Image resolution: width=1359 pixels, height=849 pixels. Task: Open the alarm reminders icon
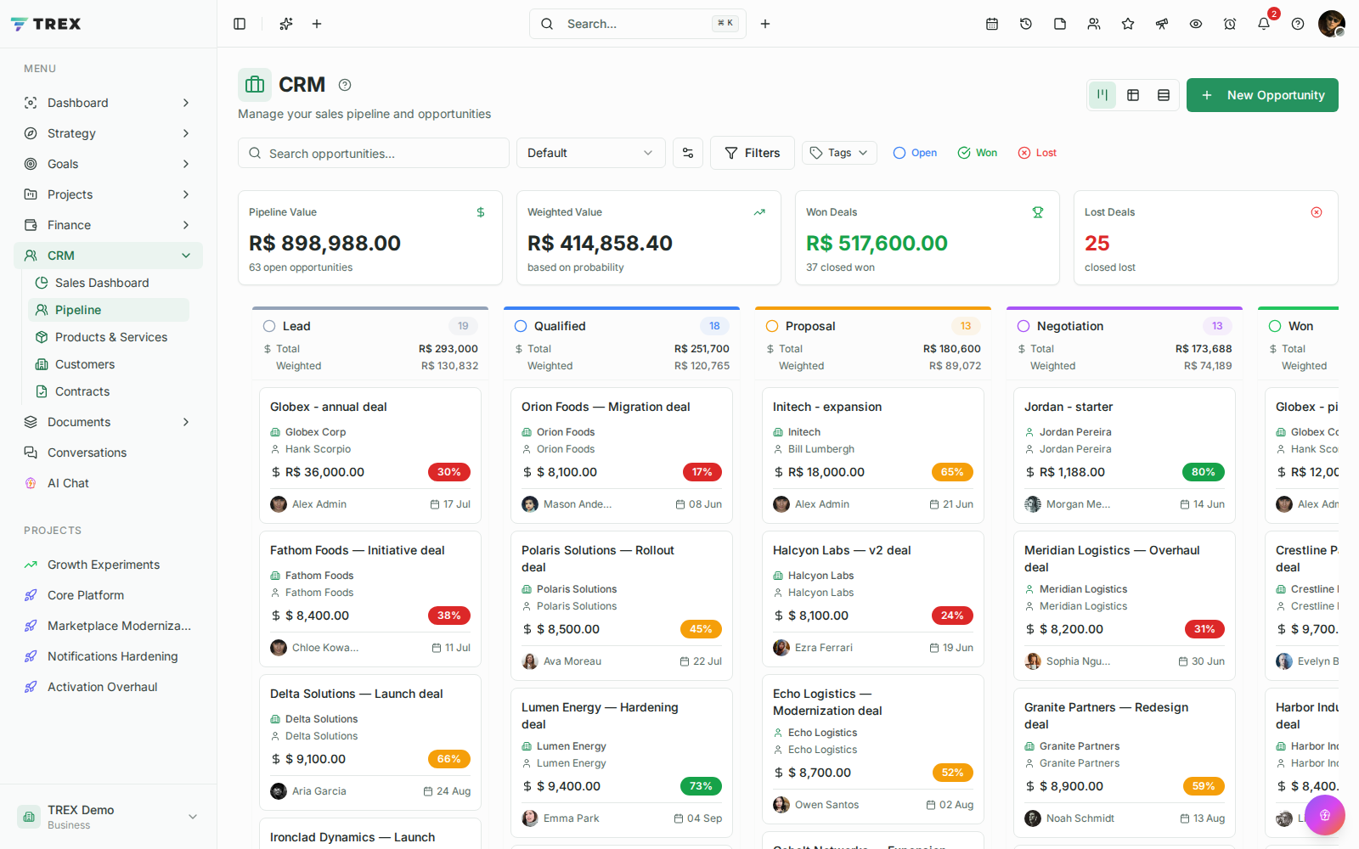point(1230,24)
